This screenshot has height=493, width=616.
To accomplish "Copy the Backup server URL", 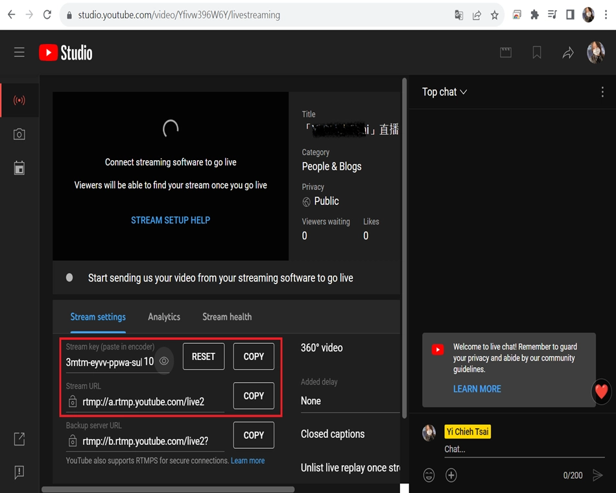I will (x=254, y=435).
